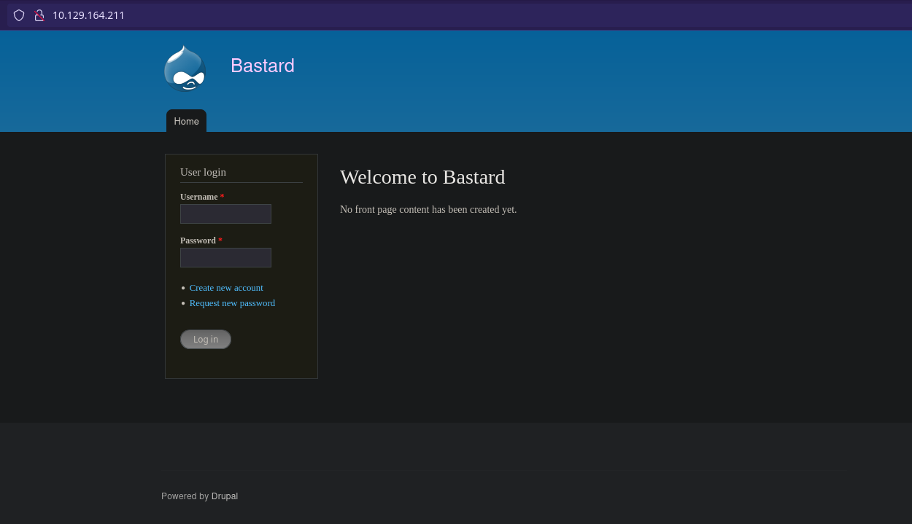Screen dimensions: 912x524
Task: Click the insecure connection padlock icon
Action: coord(39,15)
